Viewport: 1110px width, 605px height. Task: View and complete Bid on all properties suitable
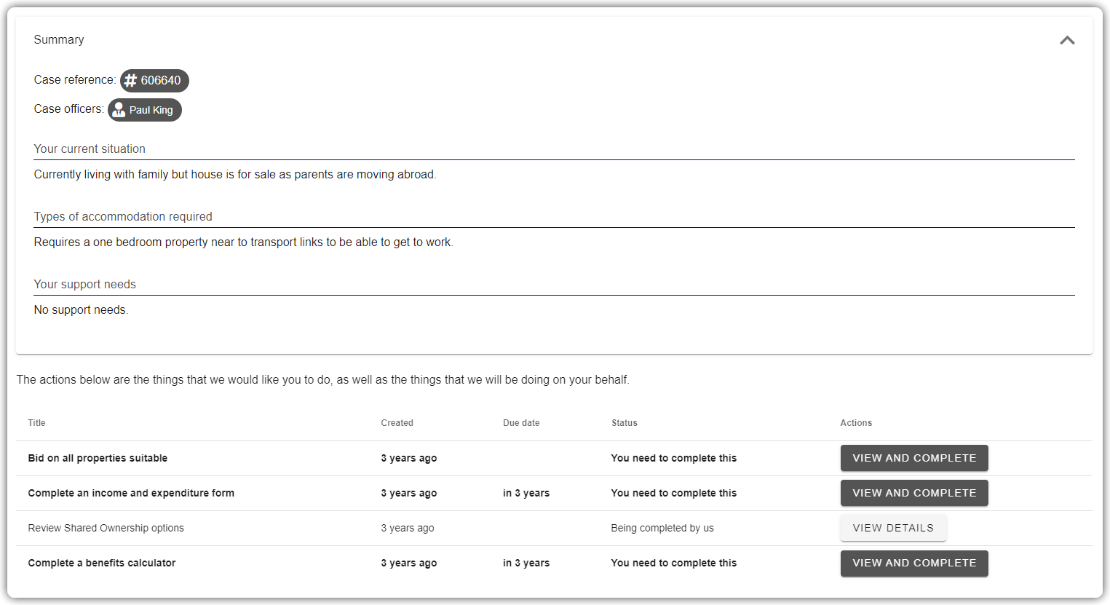[x=914, y=458]
